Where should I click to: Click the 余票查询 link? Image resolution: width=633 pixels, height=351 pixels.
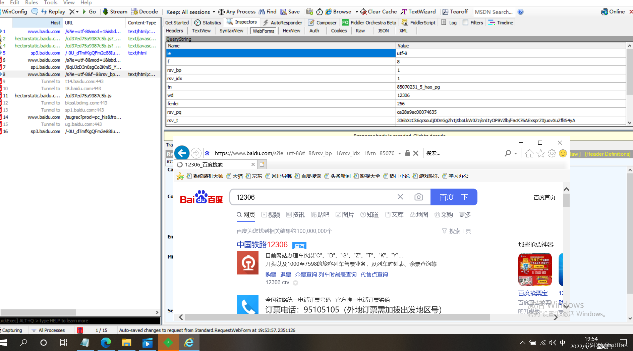306,274
